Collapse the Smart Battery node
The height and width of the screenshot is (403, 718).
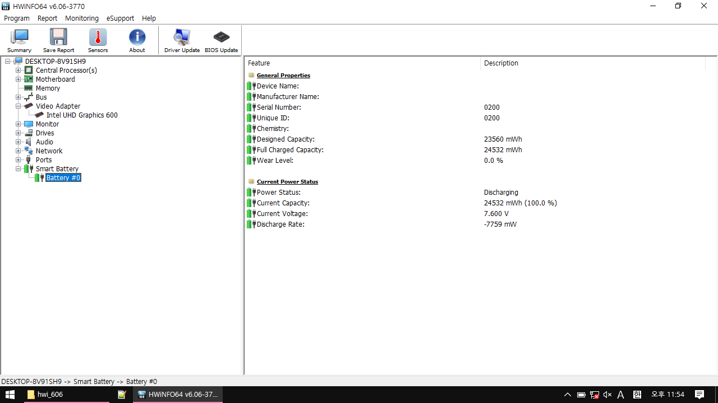click(19, 169)
